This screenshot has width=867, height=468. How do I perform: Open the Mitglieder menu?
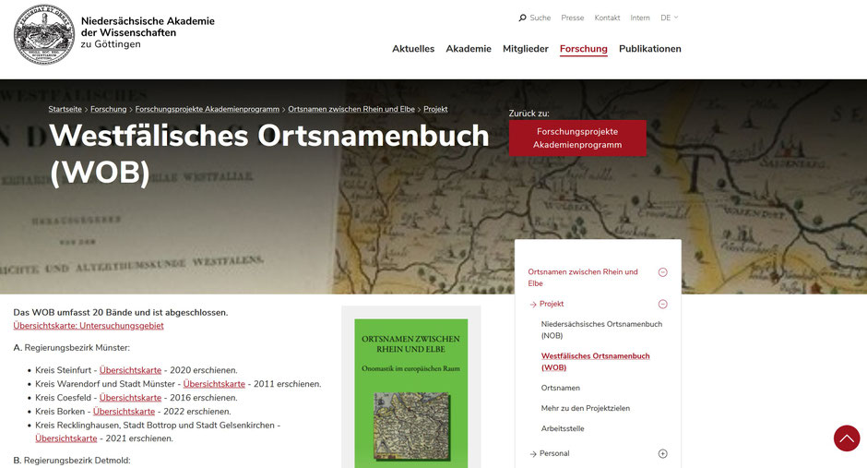click(x=526, y=49)
